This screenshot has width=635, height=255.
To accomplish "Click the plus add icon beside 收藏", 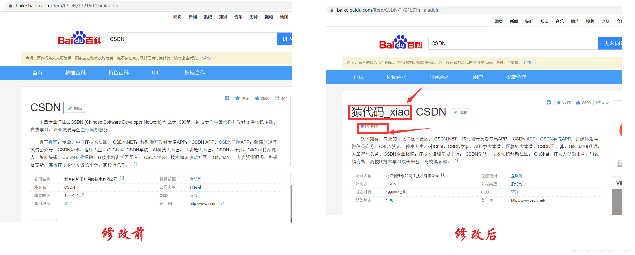I will point(227,98).
